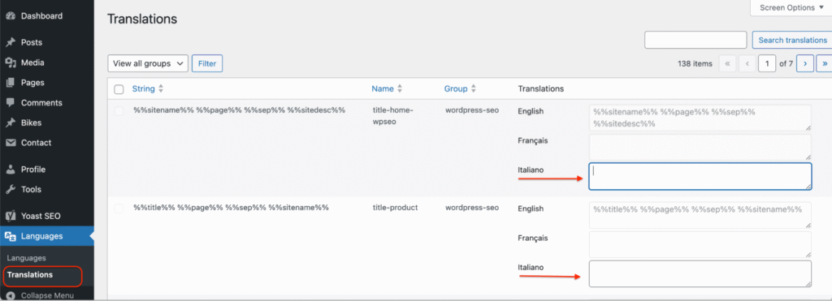Click wordpress-seo group of title-product row
The width and height of the screenshot is (832, 301).
click(x=472, y=208)
